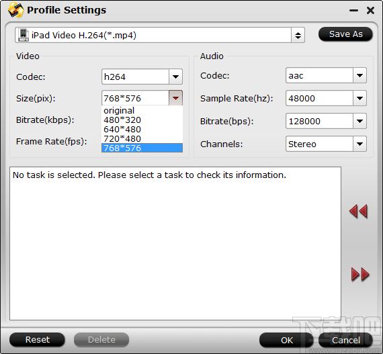383x354 pixels.
Task: Close the Profile Settings dialog
Action: click(370, 10)
